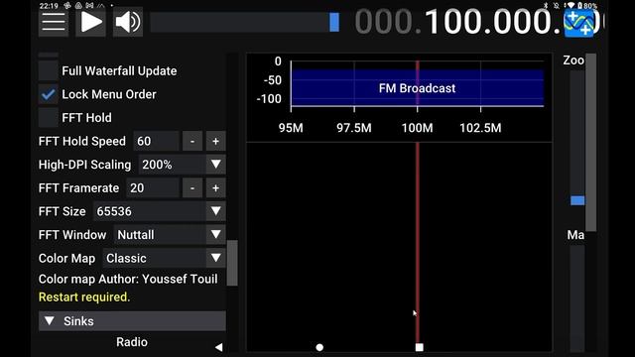
Task: Open the FFT Window dropdown
Action: point(170,235)
